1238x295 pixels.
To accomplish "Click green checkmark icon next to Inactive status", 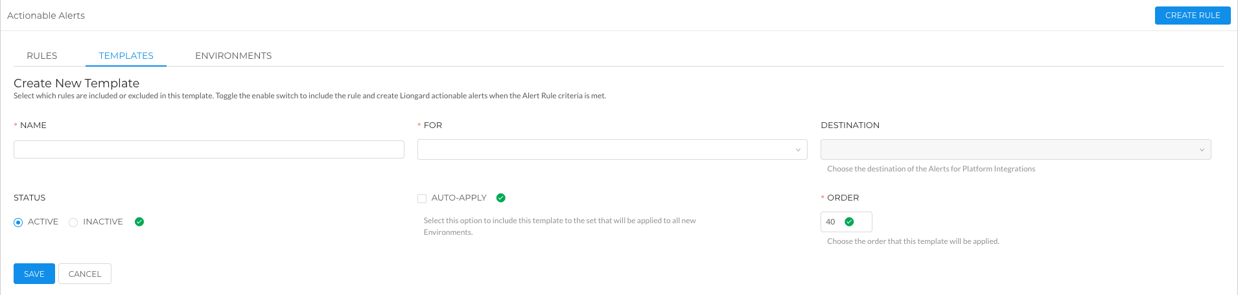I will (139, 222).
